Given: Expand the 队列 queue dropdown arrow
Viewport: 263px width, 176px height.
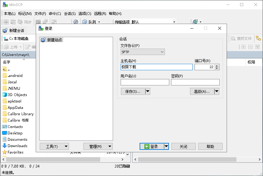Looking at the screenshot, I should (99, 22).
